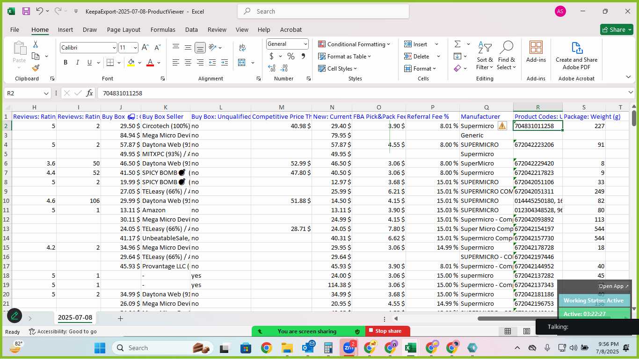
Task: Open Windows Start button
Action: [x=100, y=348]
